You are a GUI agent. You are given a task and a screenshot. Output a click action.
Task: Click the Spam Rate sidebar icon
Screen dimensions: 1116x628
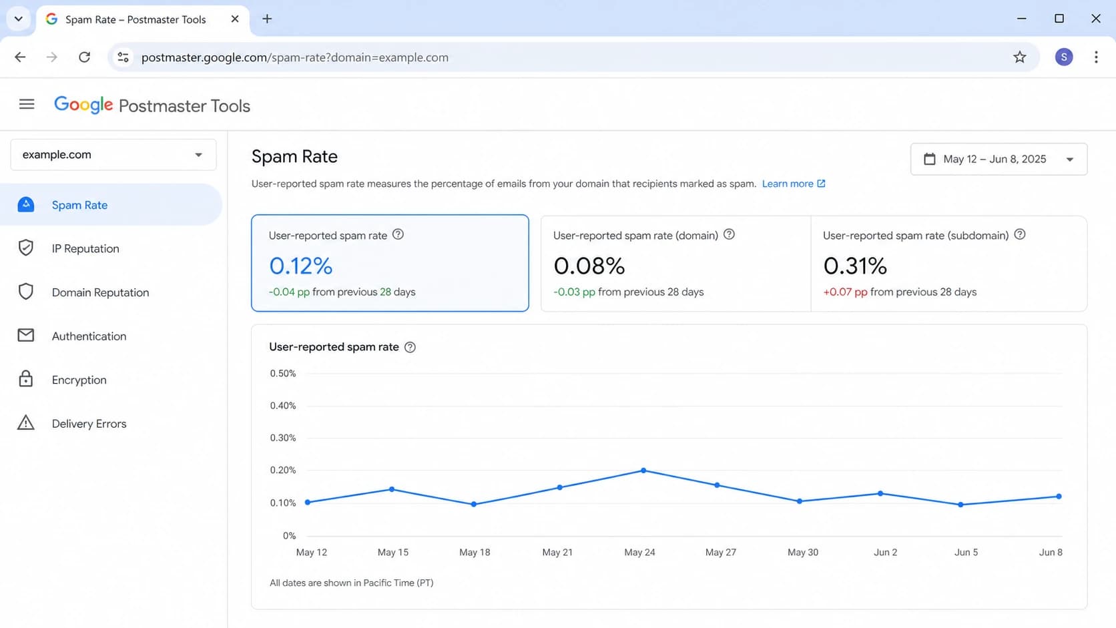pyautogui.click(x=26, y=205)
